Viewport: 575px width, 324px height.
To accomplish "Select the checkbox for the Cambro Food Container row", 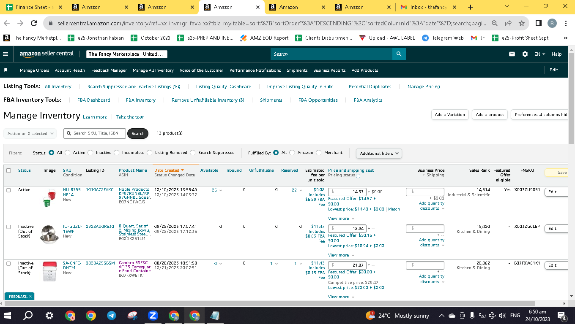I will tap(8, 264).
